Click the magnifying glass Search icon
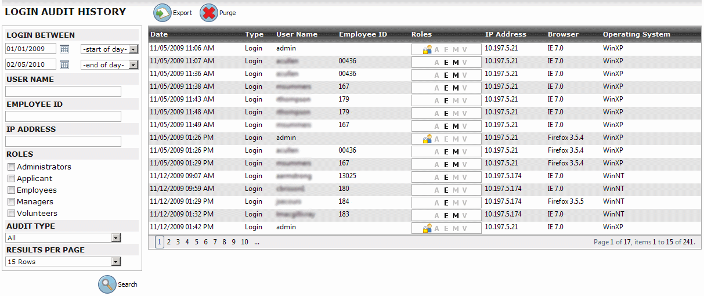The image size is (704, 296). (x=107, y=284)
